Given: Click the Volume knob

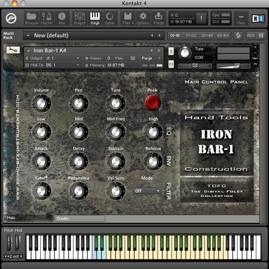Looking at the screenshot, I should (x=41, y=103).
